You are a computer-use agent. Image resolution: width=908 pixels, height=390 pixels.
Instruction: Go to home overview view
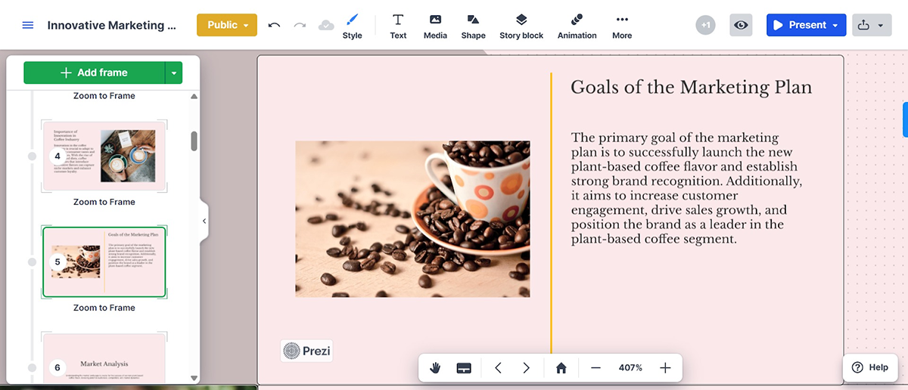tap(561, 368)
